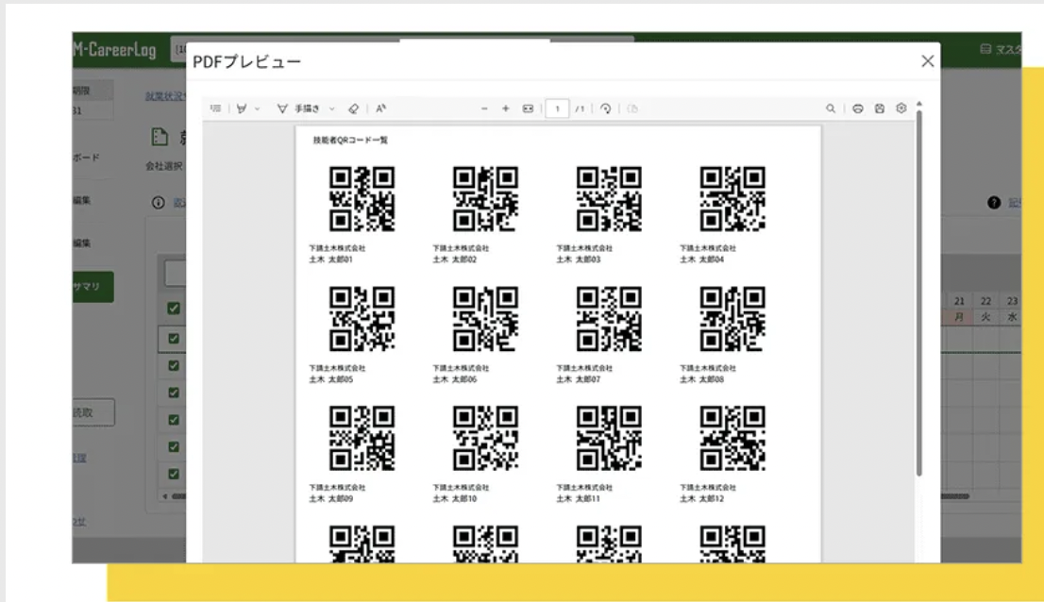This screenshot has height=602, width=1044.
Task: Click the document icon beside background page title
Action: (160, 137)
